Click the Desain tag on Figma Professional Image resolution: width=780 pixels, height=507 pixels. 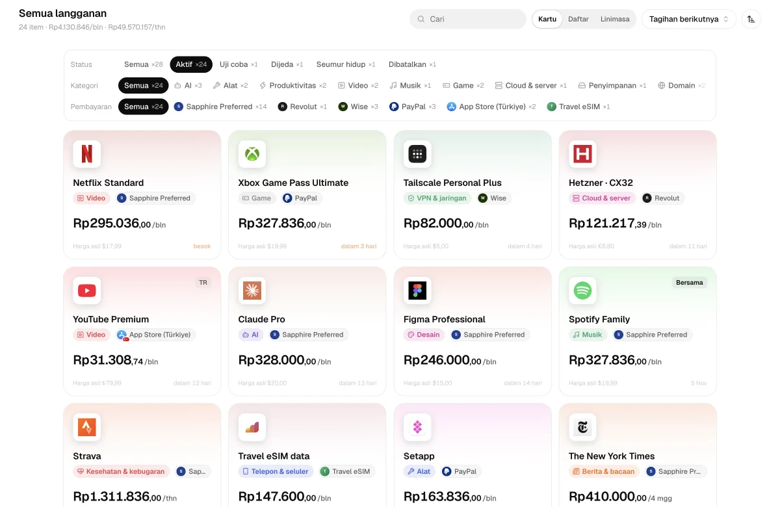(424, 335)
